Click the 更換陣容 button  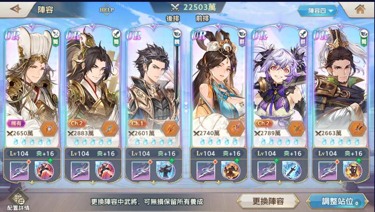pos(268,201)
